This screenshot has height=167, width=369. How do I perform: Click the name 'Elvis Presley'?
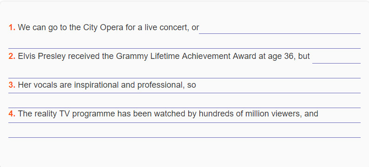coord(42,57)
